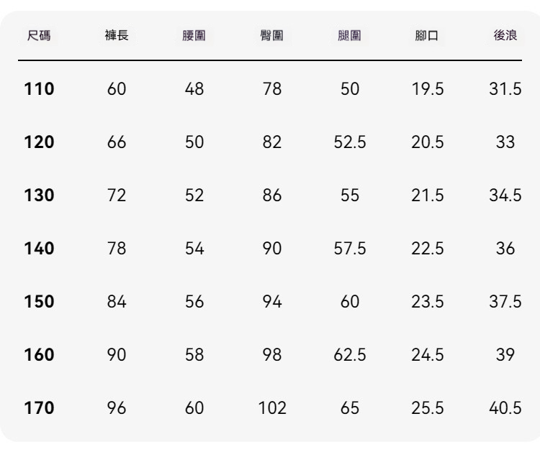Select thigh value 52.5 cell
540x452 pixels.
tap(349, 142)
